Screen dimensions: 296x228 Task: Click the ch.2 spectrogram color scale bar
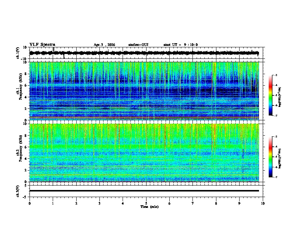pos(271,157)
